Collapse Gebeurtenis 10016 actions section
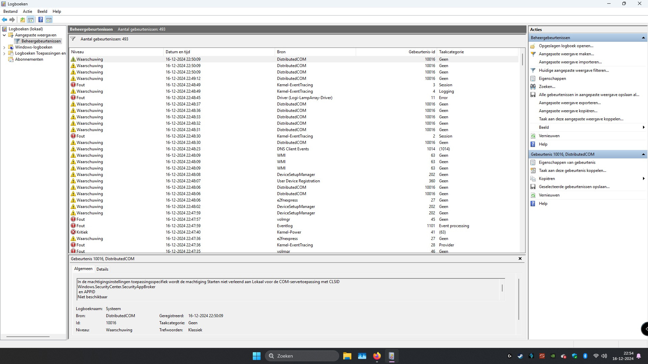Screen dimensions: 648x364 (x=643, y=154)
